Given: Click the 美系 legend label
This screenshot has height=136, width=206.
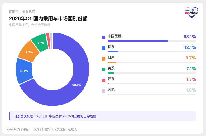Looking at the screenshot, I should tap(111, 68).
